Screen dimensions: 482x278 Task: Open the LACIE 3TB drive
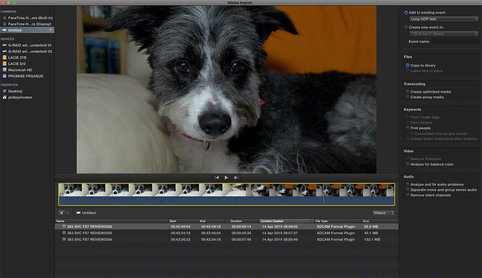[27, 58]
